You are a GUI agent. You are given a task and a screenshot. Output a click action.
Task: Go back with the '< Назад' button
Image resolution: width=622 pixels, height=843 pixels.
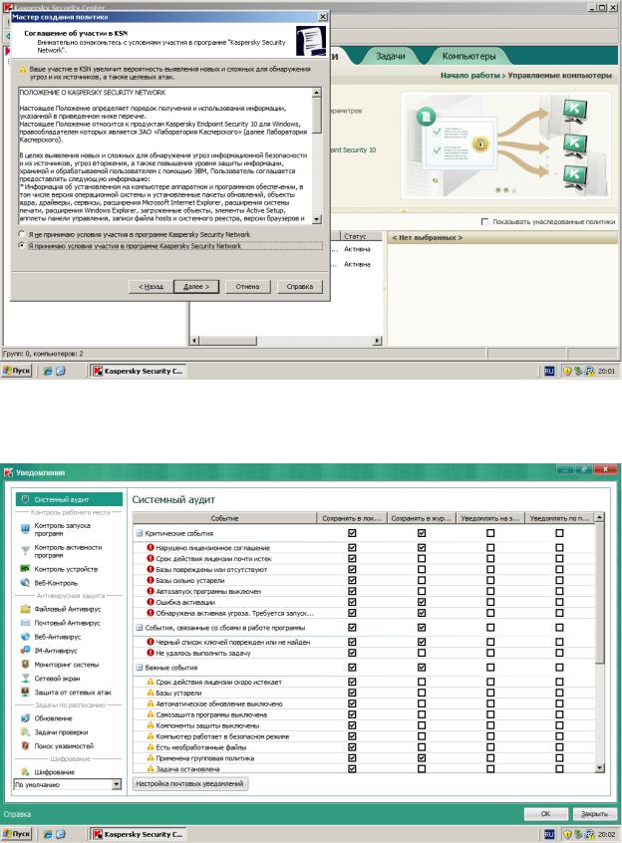pyautogui.click(x=151, y=287)
